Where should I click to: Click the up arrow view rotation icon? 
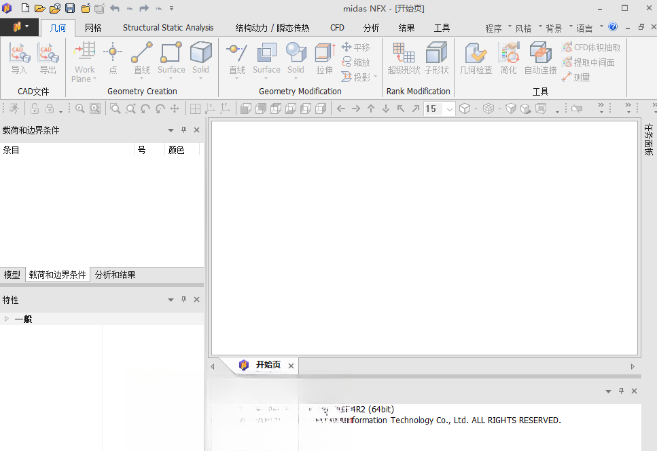tap(371, 109)
